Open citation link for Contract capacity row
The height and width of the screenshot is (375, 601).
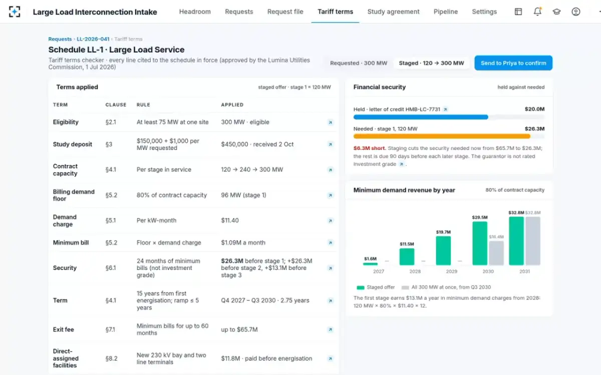point(330,170)
